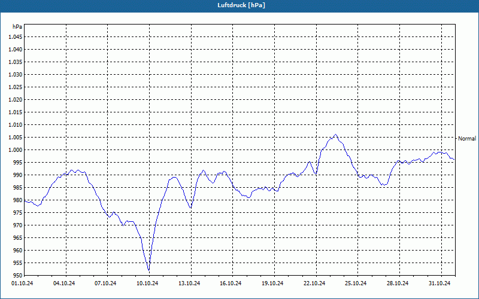Select the 1.025 y-axis value
This screenshot has height=299, width=479.
(16, 87)
